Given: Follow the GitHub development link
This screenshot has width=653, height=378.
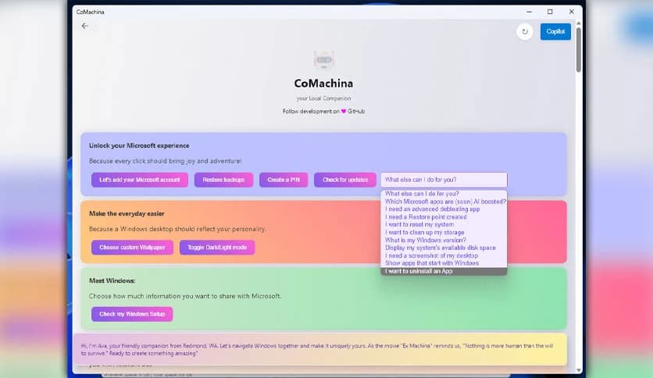Looking at the screenshot, I should (x=356, y=112).
